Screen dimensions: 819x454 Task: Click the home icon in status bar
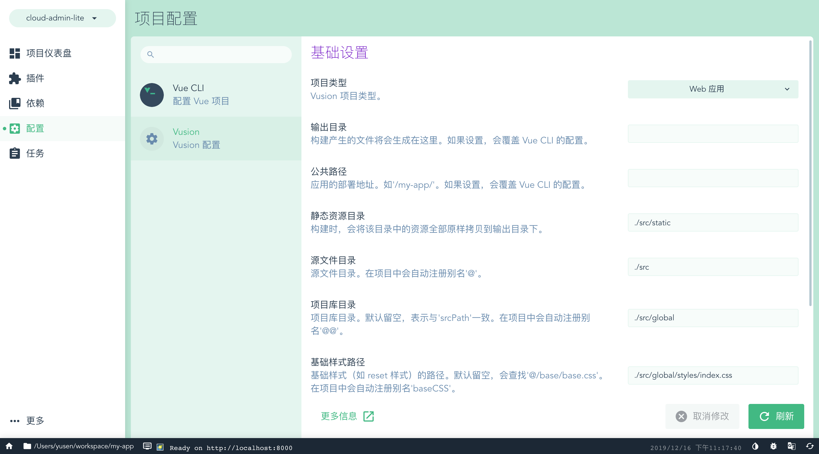pyautogui.click(x=9, y=446)
